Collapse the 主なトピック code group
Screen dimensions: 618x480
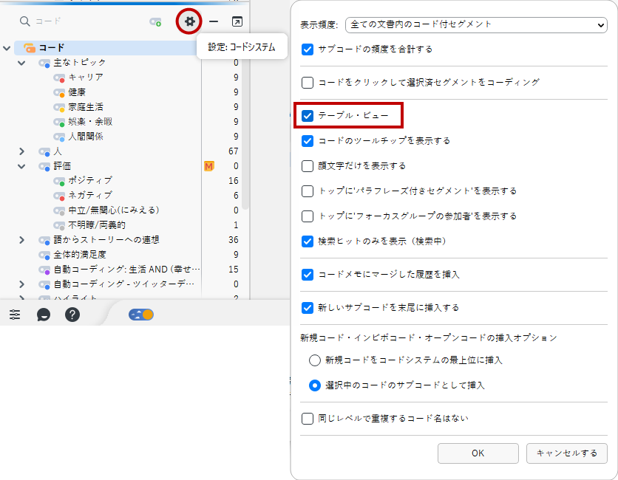point(21,63)
